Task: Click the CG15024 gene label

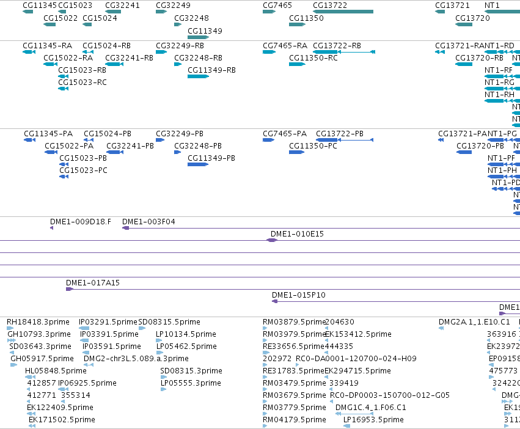Action: pos(100,18)
